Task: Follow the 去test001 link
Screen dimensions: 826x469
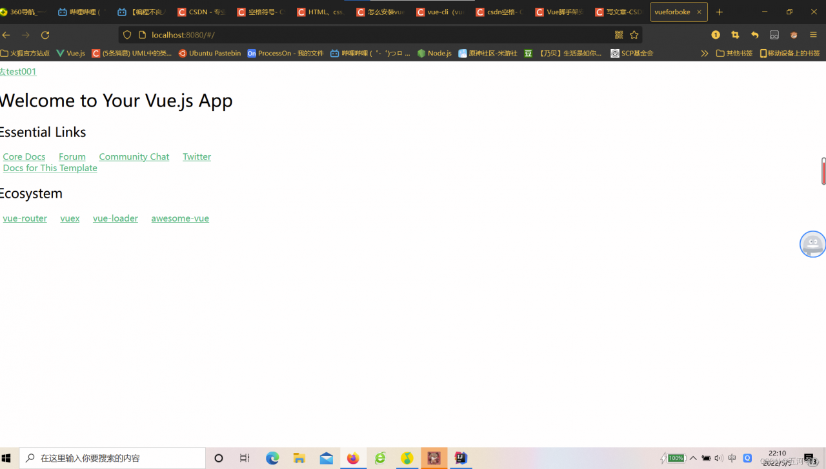Action: [x=18, y=71]
